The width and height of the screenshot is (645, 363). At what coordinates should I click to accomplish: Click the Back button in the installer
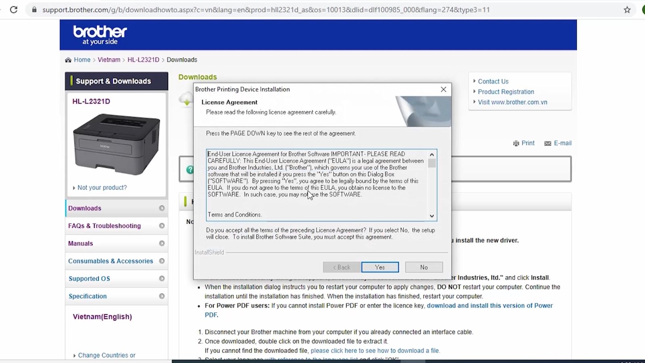[341, 267]
